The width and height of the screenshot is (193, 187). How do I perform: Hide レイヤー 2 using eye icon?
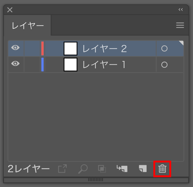coord(15,48)
